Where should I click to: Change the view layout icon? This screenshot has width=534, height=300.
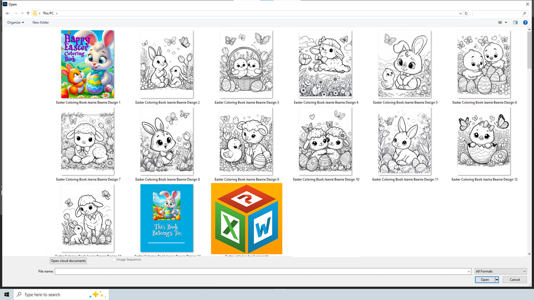coord(500,23)
